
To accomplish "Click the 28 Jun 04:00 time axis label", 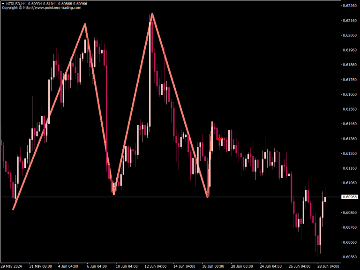I will [328, 266].
